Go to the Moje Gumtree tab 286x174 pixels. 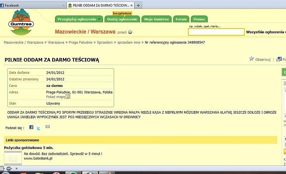(156, 19)
